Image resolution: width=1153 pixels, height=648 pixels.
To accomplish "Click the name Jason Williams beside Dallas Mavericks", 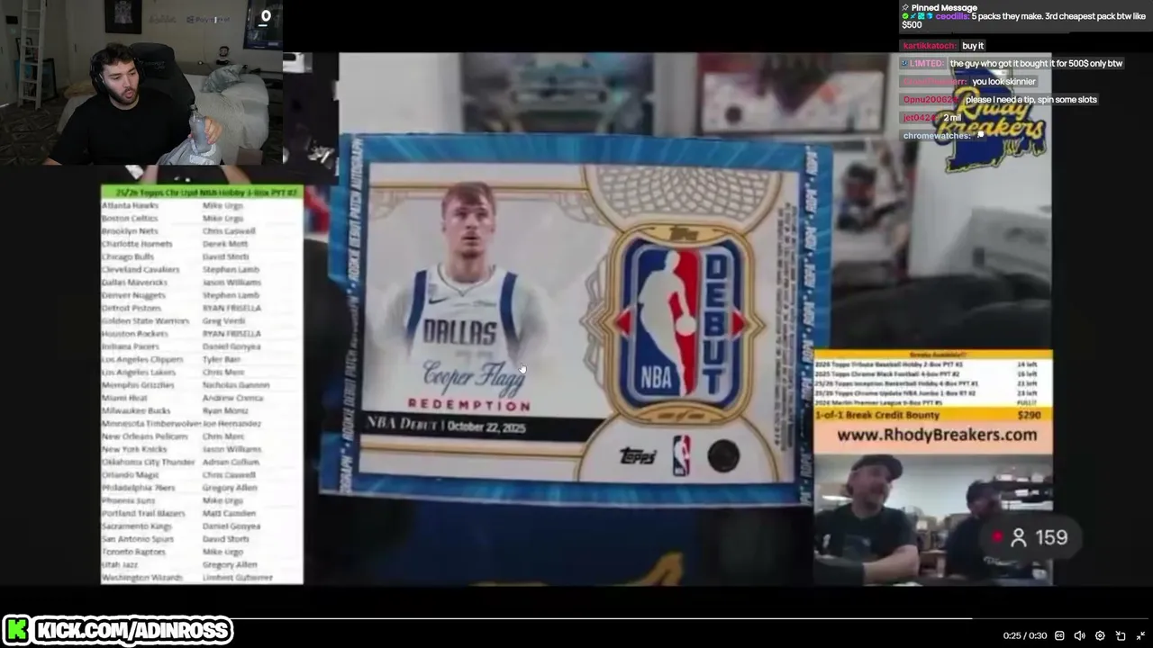I will pos(232,283).
